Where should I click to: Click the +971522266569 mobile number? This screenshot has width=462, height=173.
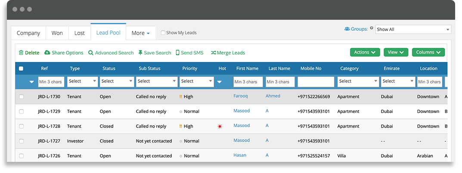click(314, 97)
